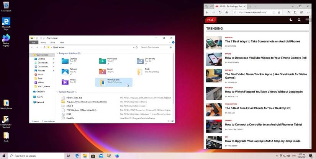
Task: Click Edge browser reload button
Action: [x=220, y=12]
